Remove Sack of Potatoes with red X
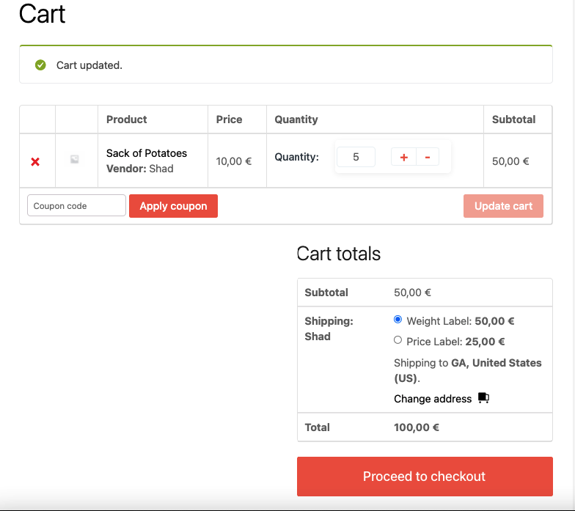 click(35, 161)
